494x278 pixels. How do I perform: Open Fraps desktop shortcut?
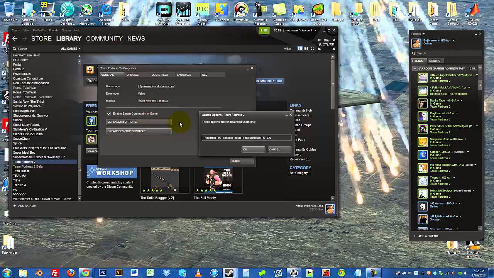(x=48, y=12)
